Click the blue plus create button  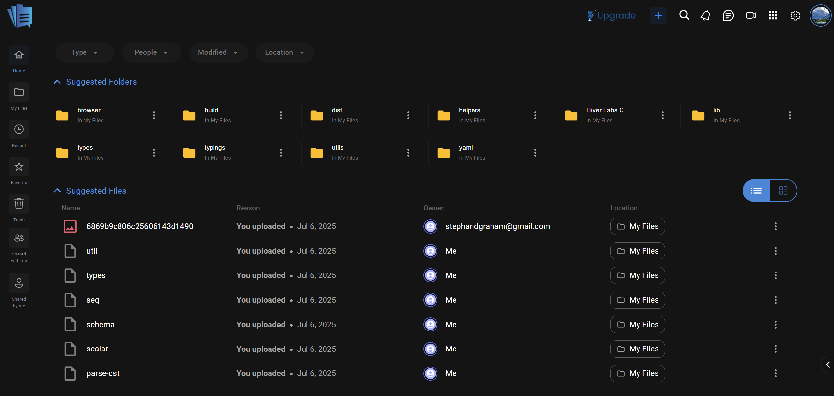(658, 15)
